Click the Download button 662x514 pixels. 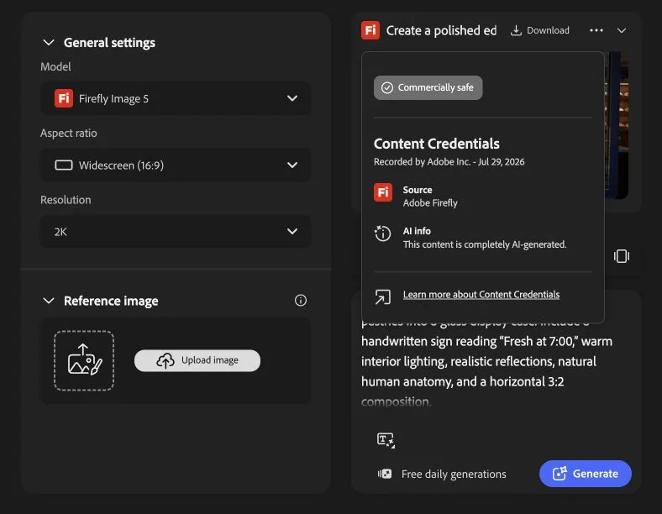click(x=540, y=30)
